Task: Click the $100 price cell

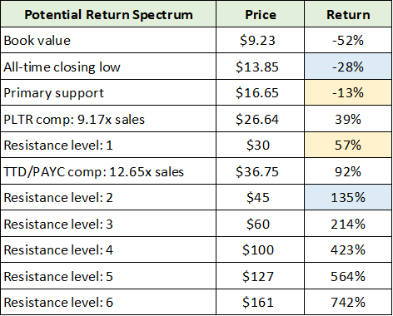Action: [x=260, y=249]
